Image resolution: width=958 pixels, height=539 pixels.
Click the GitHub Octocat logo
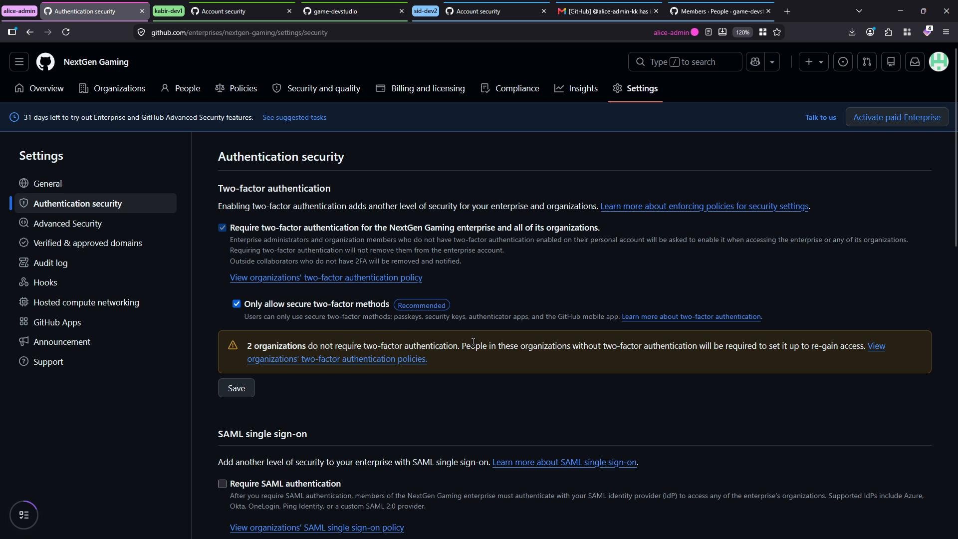pos(45,62)
